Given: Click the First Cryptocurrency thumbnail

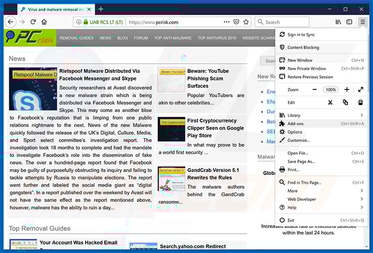Looking at the screenshot, I should 171,129.
